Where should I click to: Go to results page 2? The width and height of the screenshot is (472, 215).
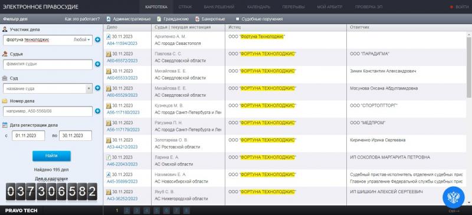pos(127,210)
